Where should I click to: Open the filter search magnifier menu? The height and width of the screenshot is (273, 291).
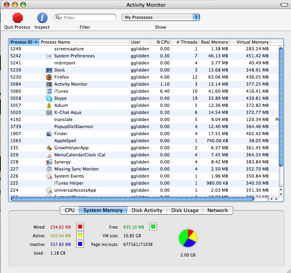[x=59, y=18]
